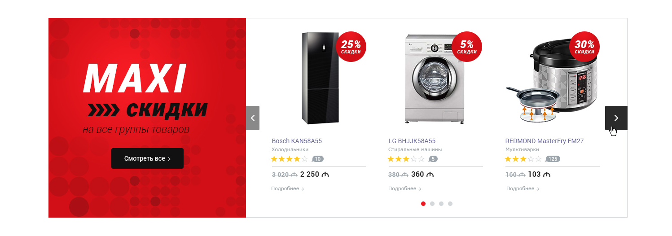672x236 pixels.
Task: Click the 5% discount badge
Action: point(467,47)
